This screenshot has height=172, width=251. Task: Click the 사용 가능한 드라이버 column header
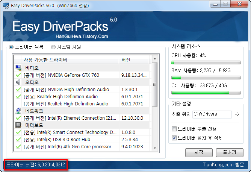[x=70, y=60]
